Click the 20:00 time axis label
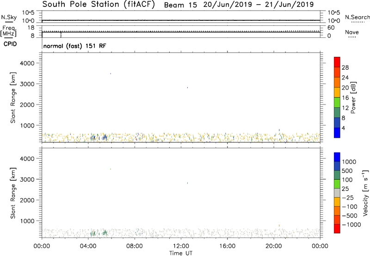Image resolution: width=370 pixels, height=256 pixels. click(x=273, y=246)
